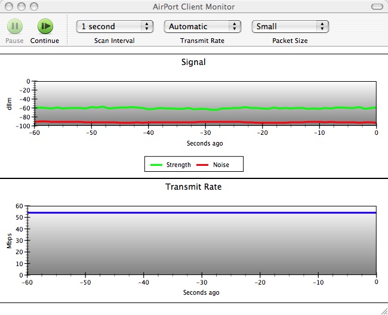The image size is (388, 315).
Task: Click the Signal chart title
Action: pos(193,62)
